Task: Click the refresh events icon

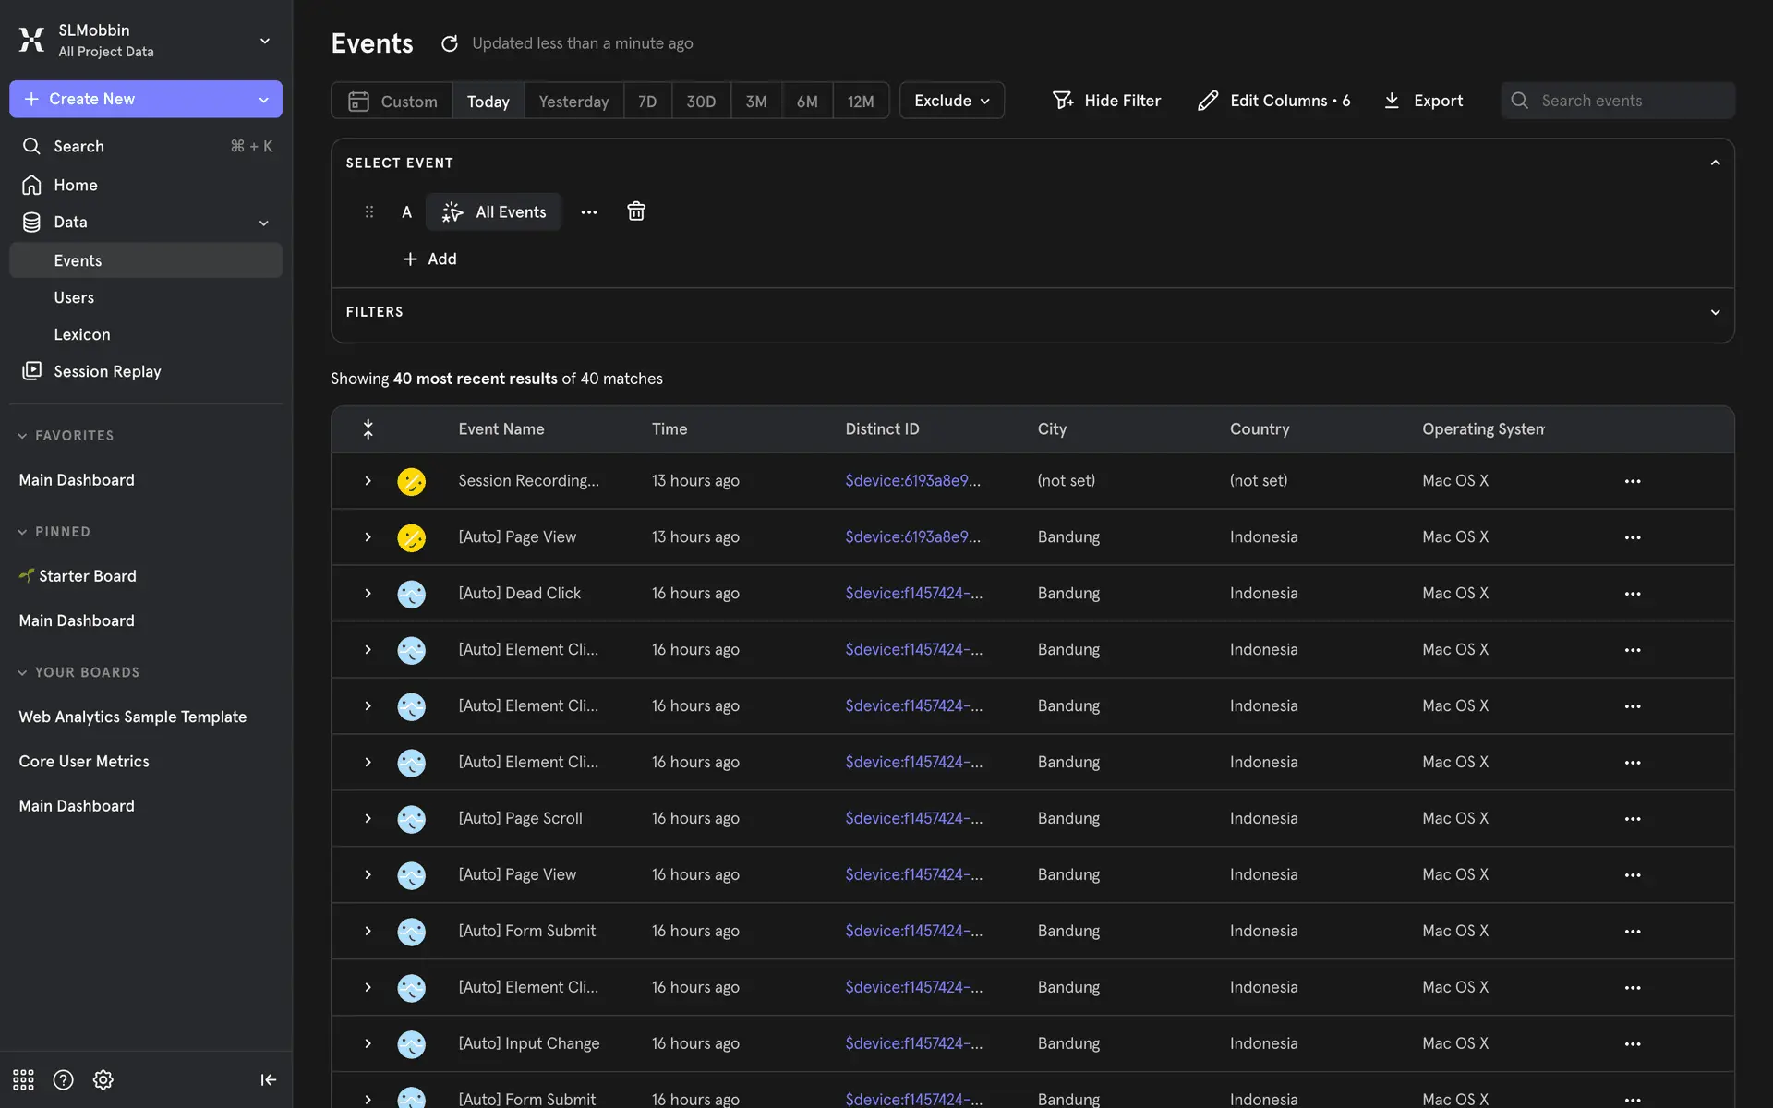Action: (x=449, y=43)
